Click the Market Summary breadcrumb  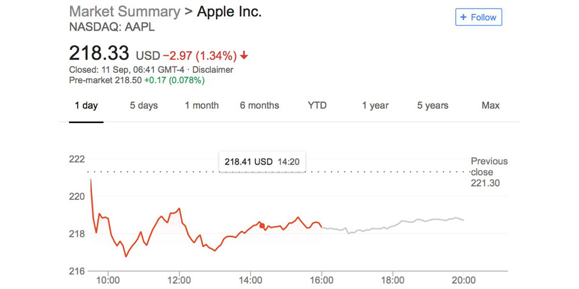[x=124, y=12]
